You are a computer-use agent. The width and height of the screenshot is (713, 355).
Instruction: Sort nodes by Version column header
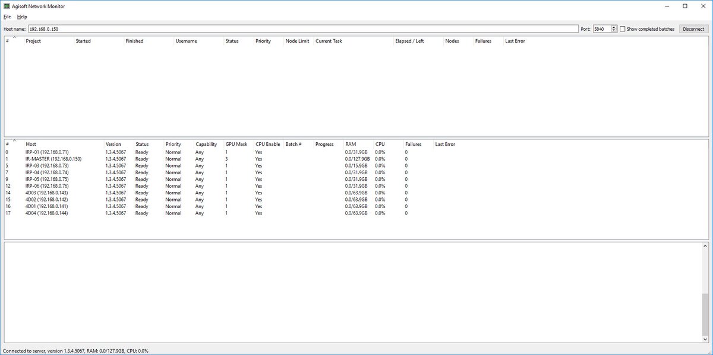coord(113,144)
